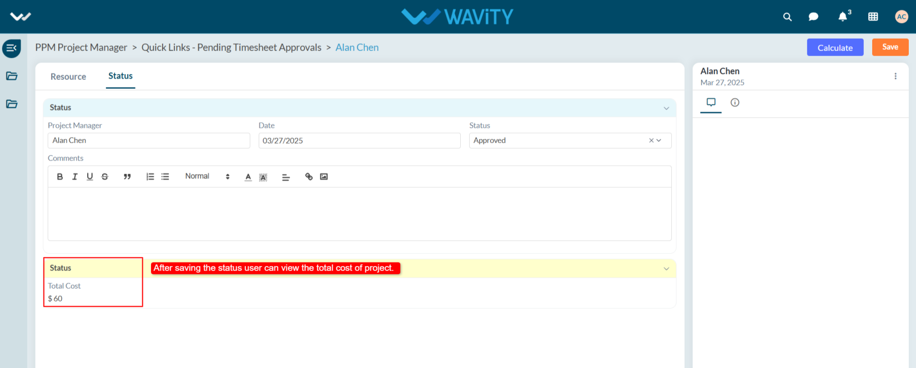This screenshot has width=916, height=368.
Task: Open the apps grid icon
Action: [x=873, y=17]
